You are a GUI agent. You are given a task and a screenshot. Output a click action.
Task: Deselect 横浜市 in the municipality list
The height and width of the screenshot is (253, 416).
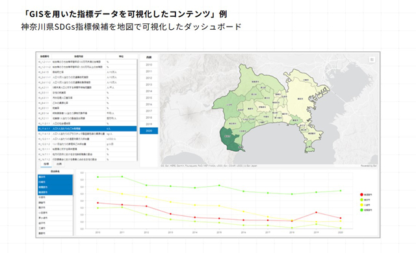(x=55, y=177)
